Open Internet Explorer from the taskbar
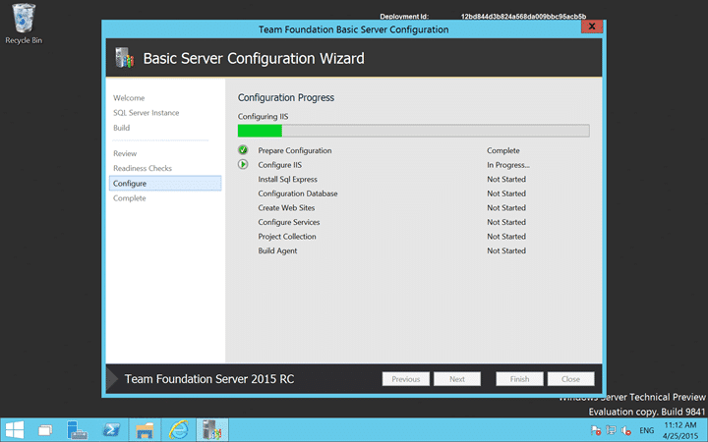Viewport: 708px width, 442px height. pos(178,430)
